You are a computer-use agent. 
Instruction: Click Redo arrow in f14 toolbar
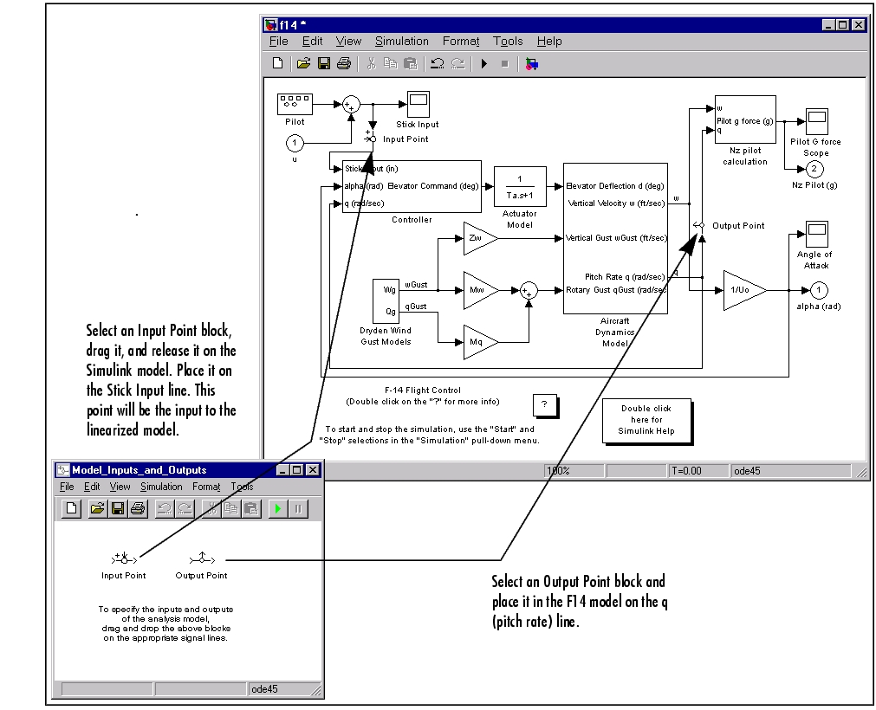coord(458,63)
